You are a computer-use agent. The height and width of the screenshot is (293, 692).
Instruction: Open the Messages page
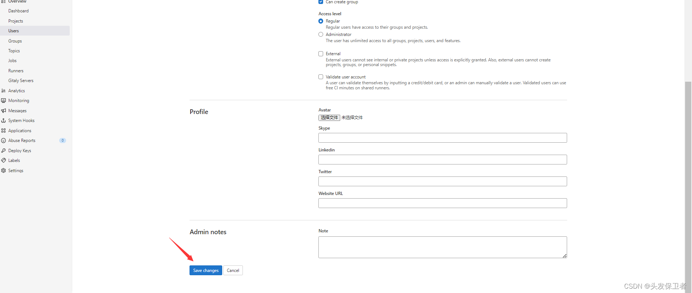(35, 111)
